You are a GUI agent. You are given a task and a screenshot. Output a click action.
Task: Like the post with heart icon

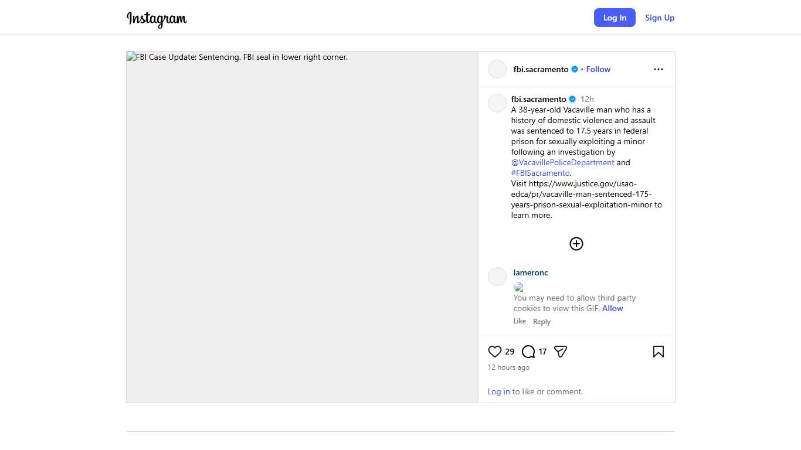[495, 352]
